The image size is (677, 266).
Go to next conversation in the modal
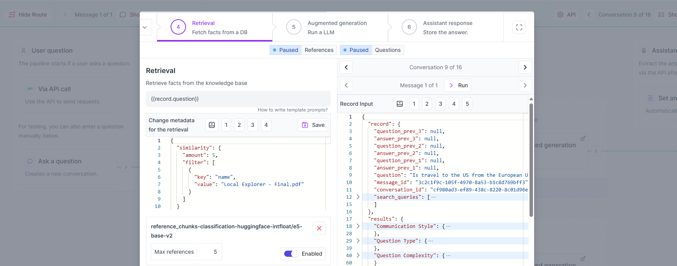[x=525, y=67]
